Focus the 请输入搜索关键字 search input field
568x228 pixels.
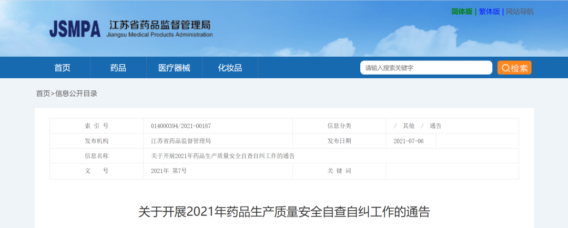425,68
